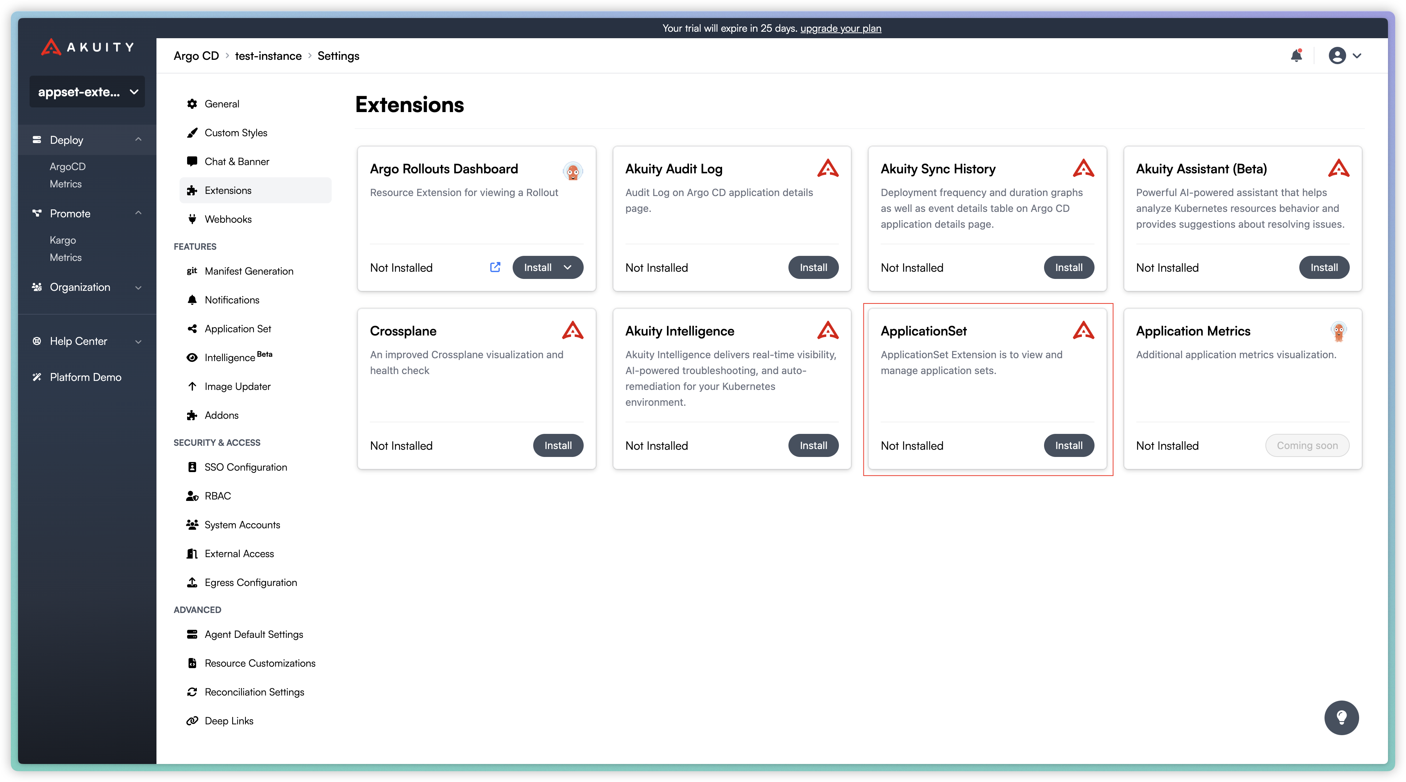Click the Platform Demo wand icon
The image size is (1406, 782).
tap(36, 377)
